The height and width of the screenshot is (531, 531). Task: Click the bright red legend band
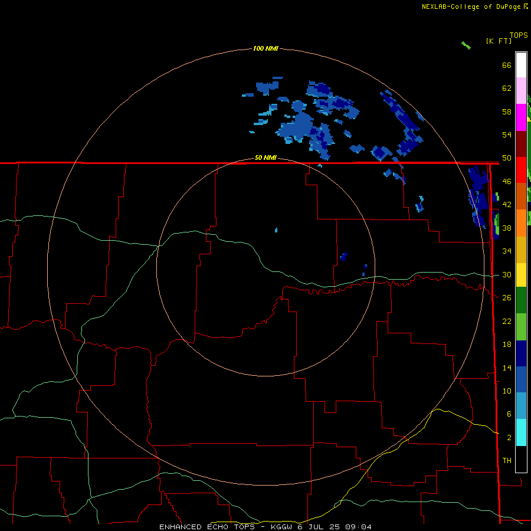[x=521, y=170]
